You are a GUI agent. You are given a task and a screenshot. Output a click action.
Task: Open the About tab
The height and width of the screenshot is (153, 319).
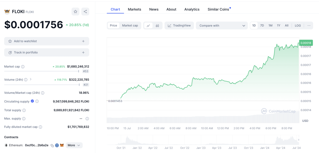pos(171,9)
